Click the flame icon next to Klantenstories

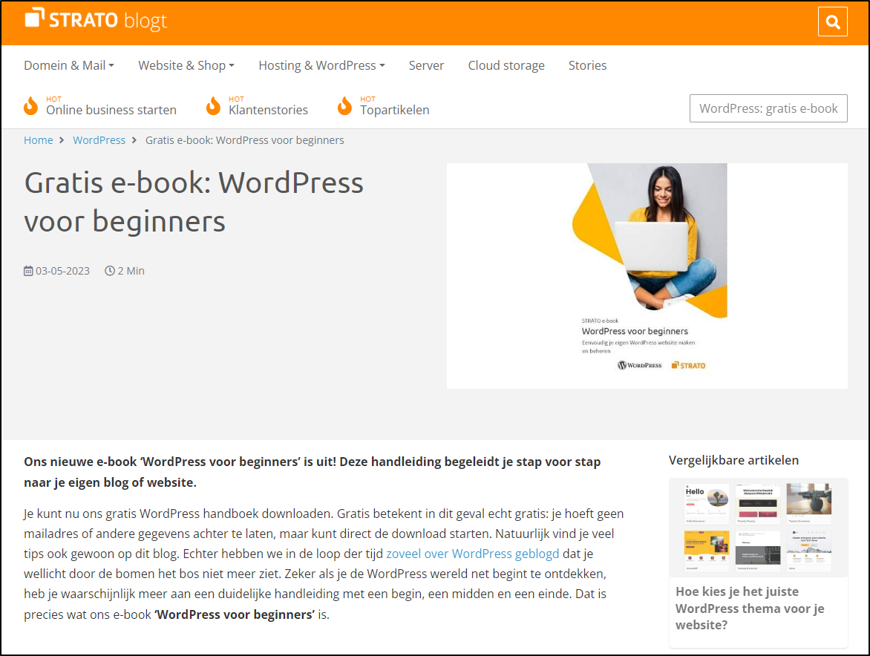[x=213, y=106]
